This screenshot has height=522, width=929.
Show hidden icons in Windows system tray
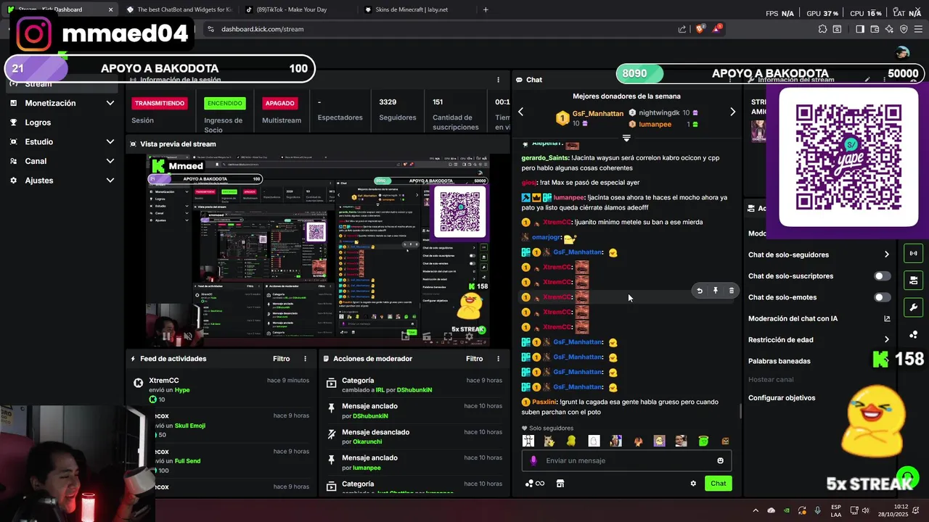[x=755, y=510]
